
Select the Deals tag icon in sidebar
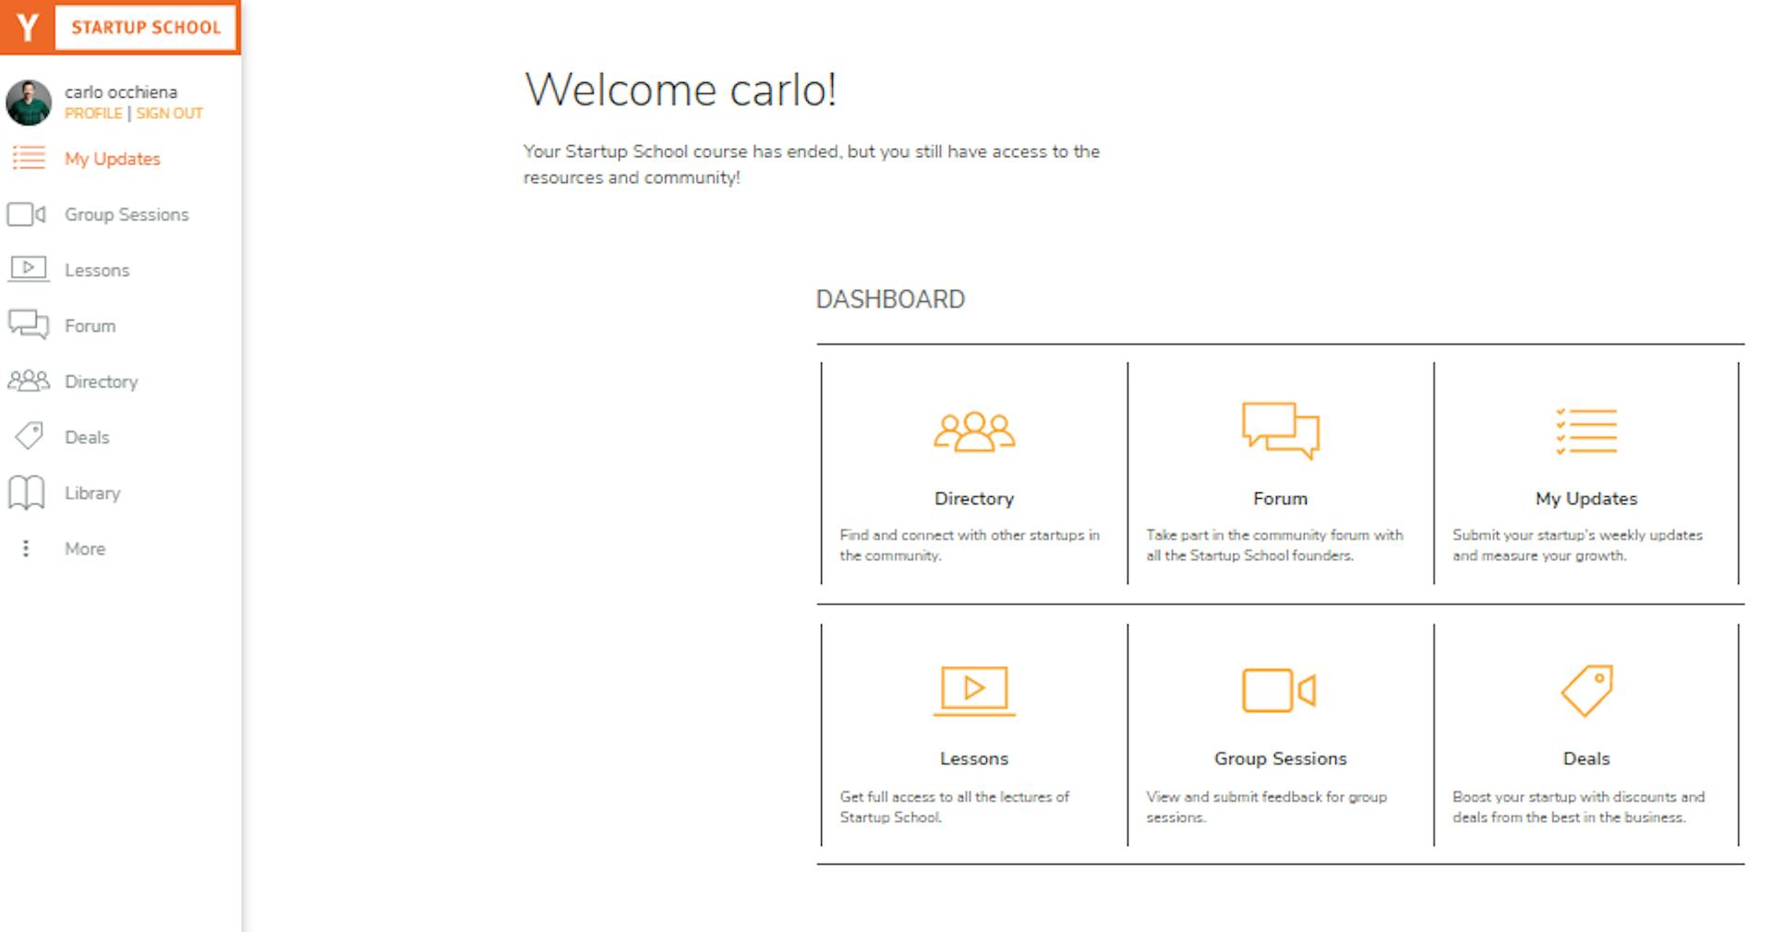pyautogui.click(x=30, y=436)
